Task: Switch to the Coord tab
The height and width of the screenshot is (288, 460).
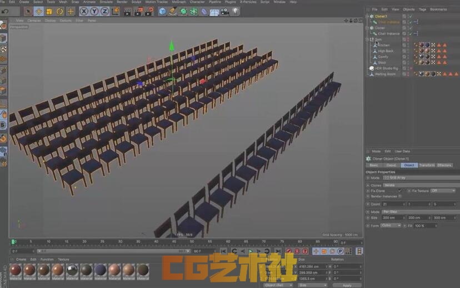Action: pos(391,165)
